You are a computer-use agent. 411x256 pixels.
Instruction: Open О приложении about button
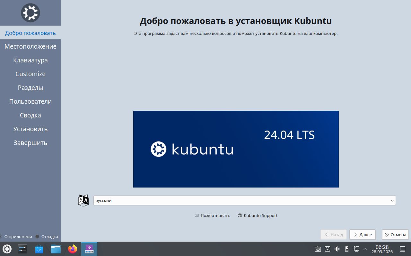coord(16,236)
